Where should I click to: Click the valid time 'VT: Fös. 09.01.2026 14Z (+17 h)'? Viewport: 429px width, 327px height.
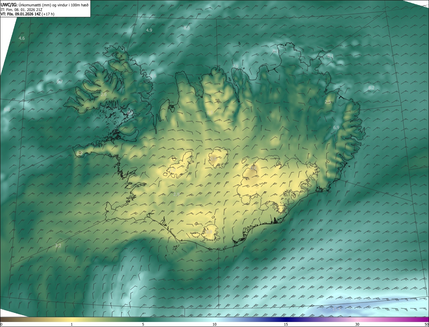pyautogui.click(x=27, y=14)
